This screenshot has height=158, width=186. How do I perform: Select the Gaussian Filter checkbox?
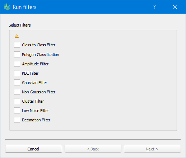coord(17,83)
